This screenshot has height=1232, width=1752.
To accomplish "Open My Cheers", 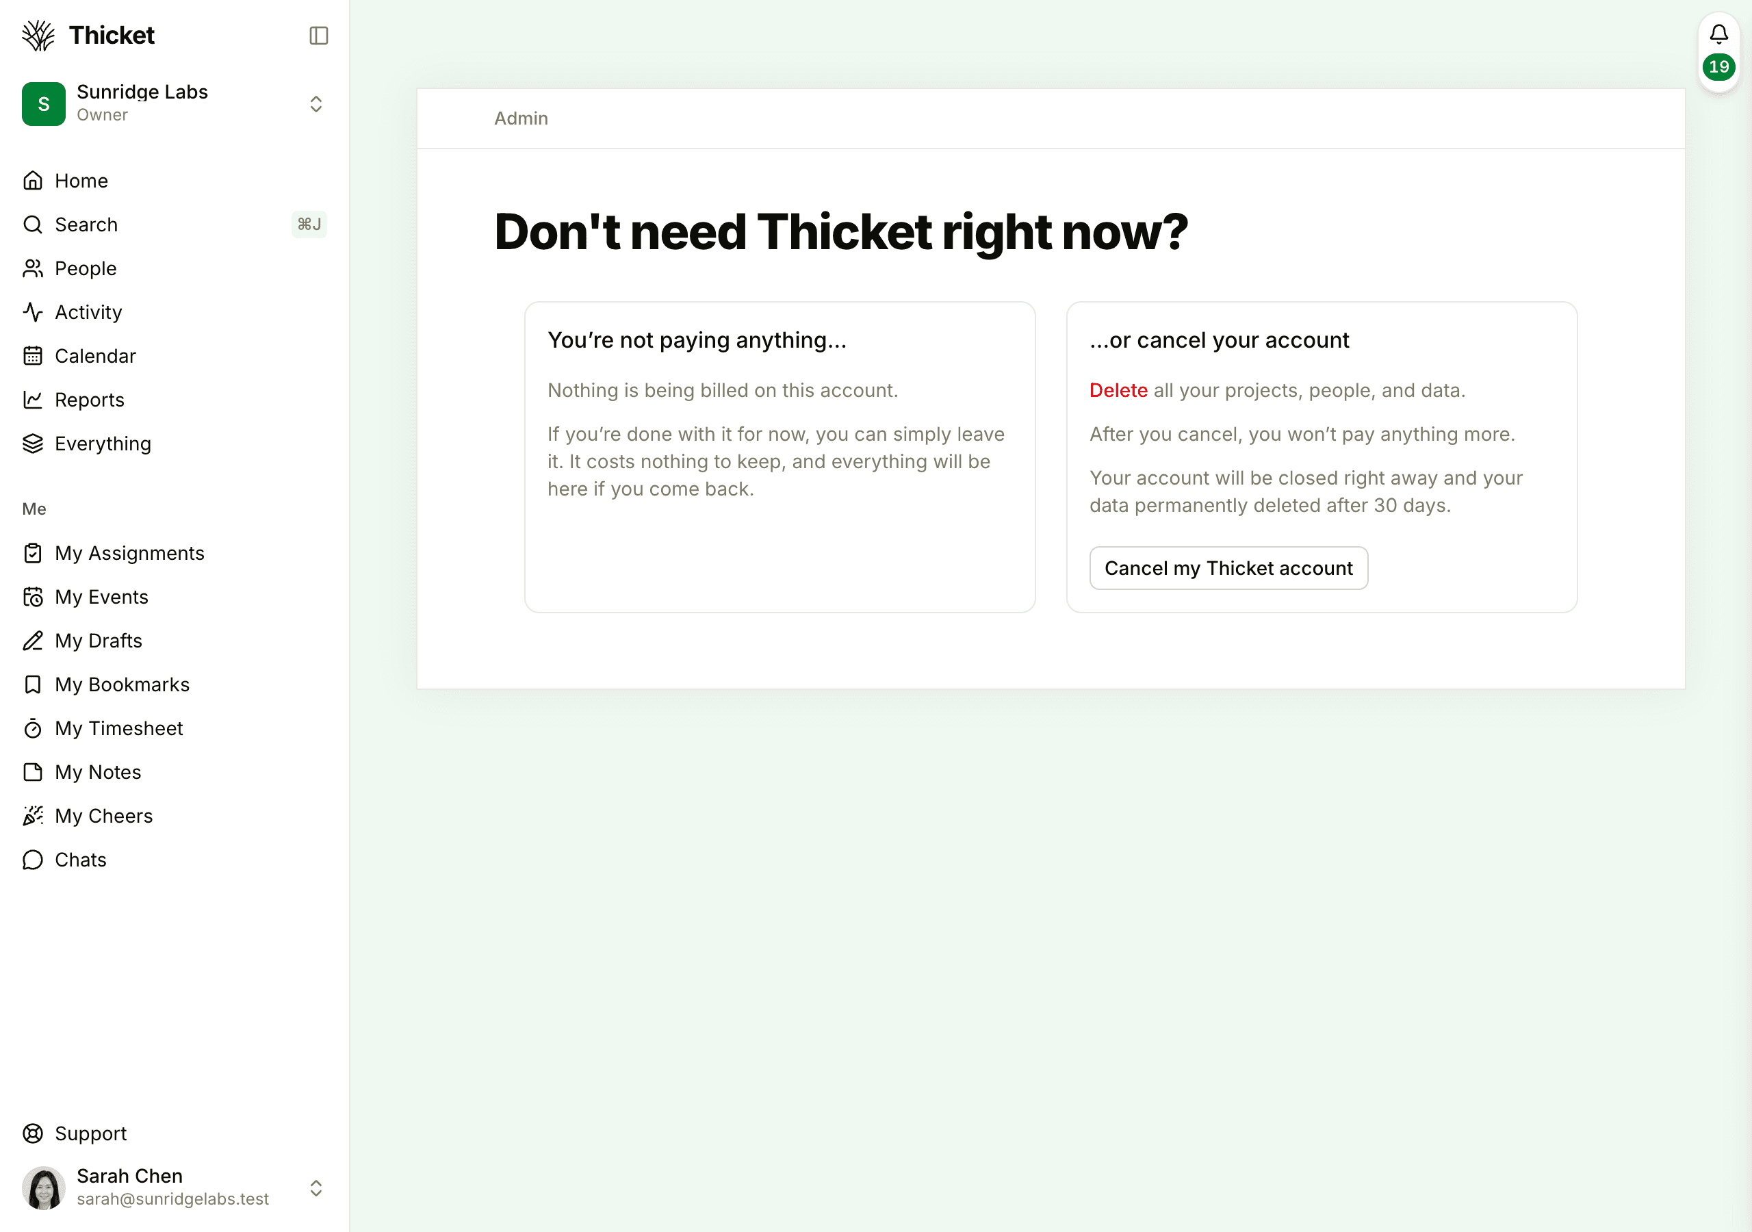I will coord(175,816).
